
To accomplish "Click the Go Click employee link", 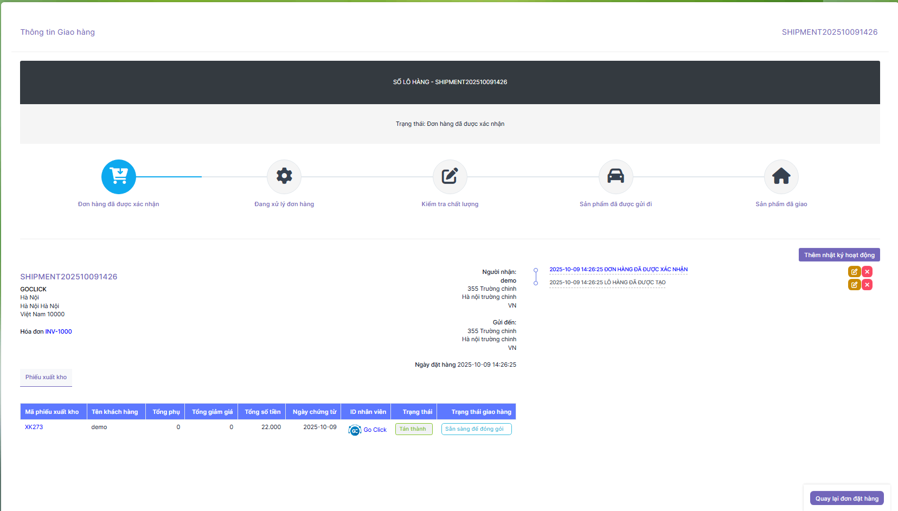I will pyautogui.click(x=375, y=430).
